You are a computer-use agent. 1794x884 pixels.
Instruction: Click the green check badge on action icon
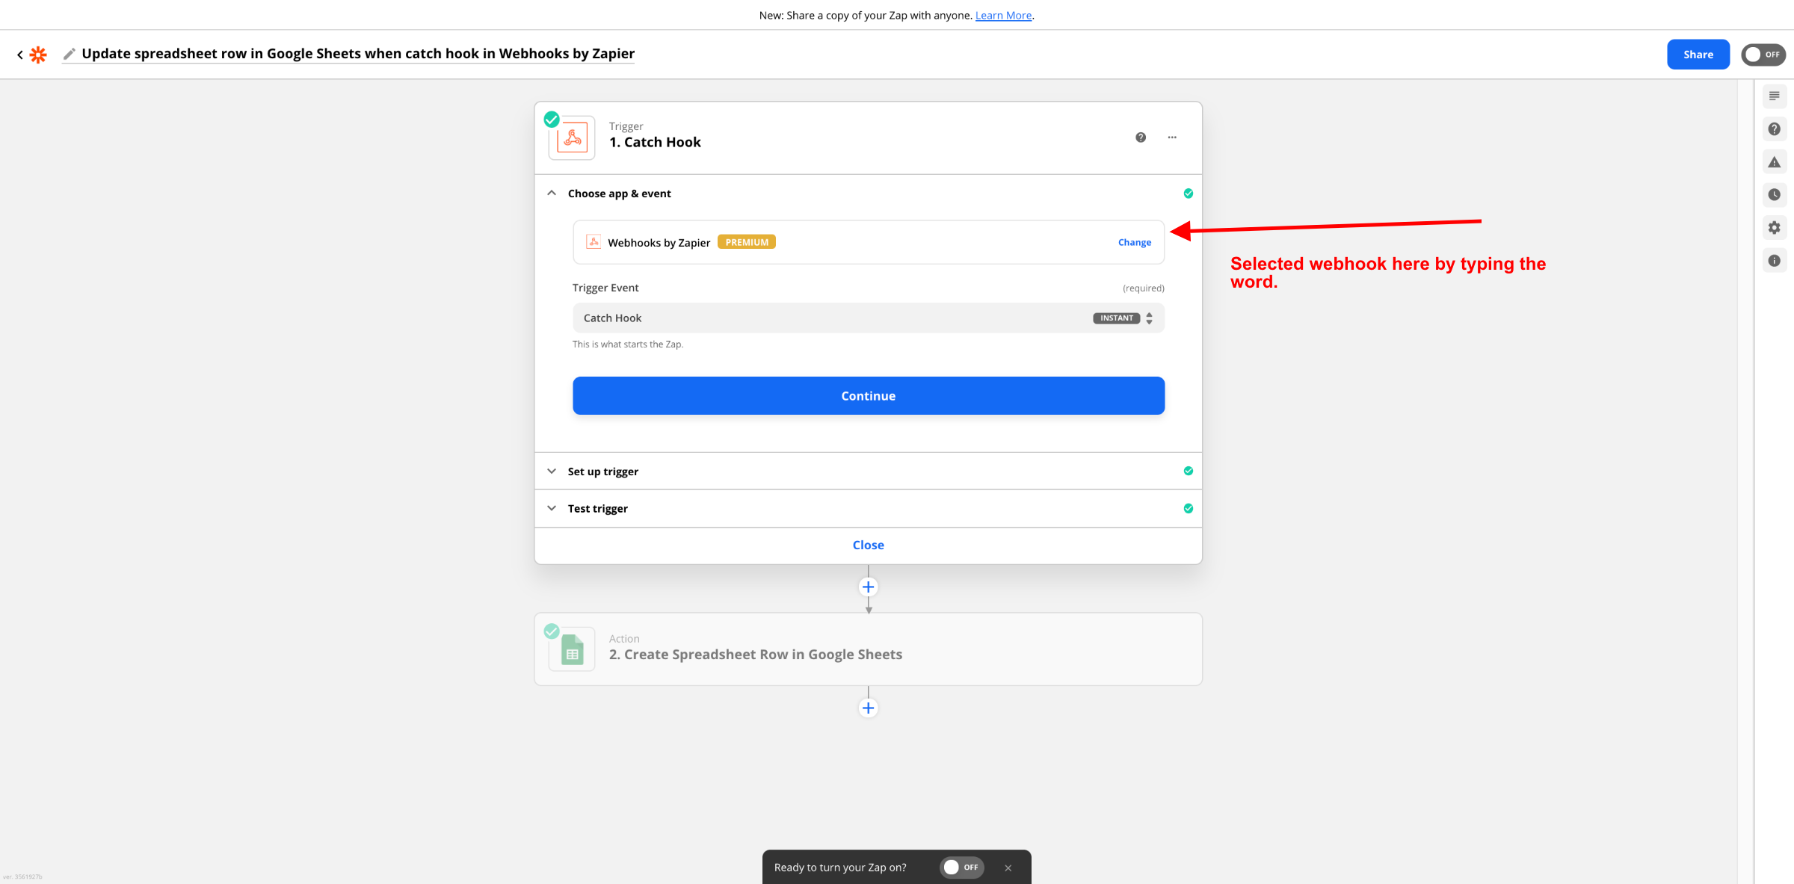(x=552, y=631)
